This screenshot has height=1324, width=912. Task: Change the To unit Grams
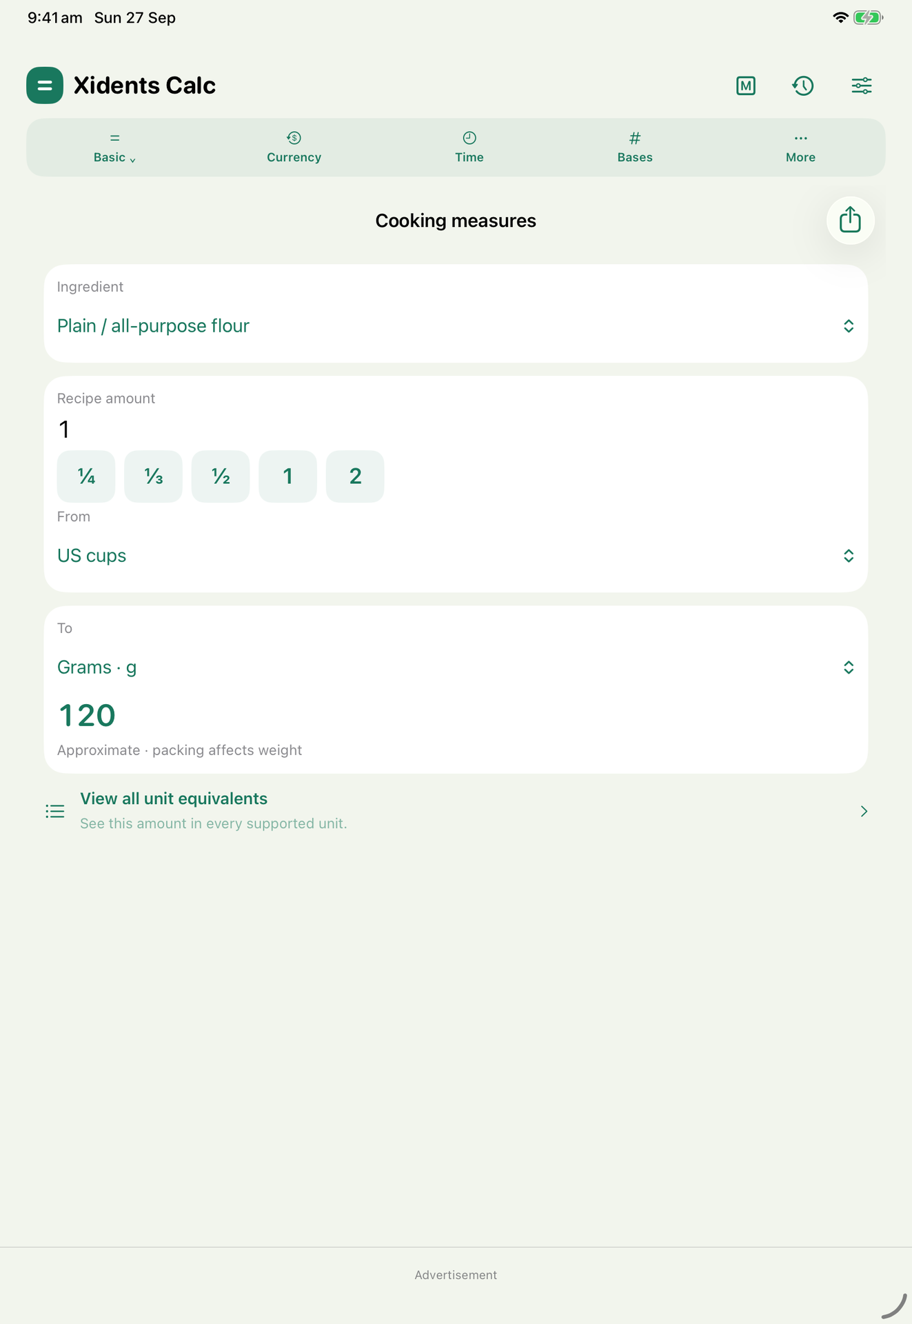[456, 668]
